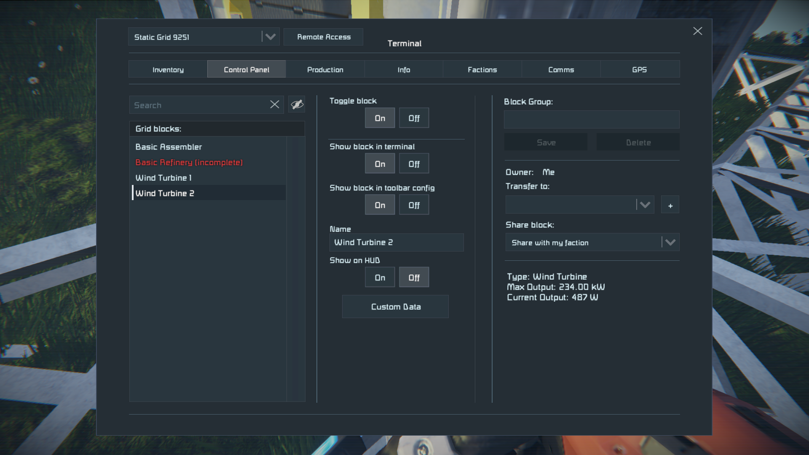The image size is (809, 455).
Task: Select Basic Assembler in grid blocks
Action: click(169, 147)
